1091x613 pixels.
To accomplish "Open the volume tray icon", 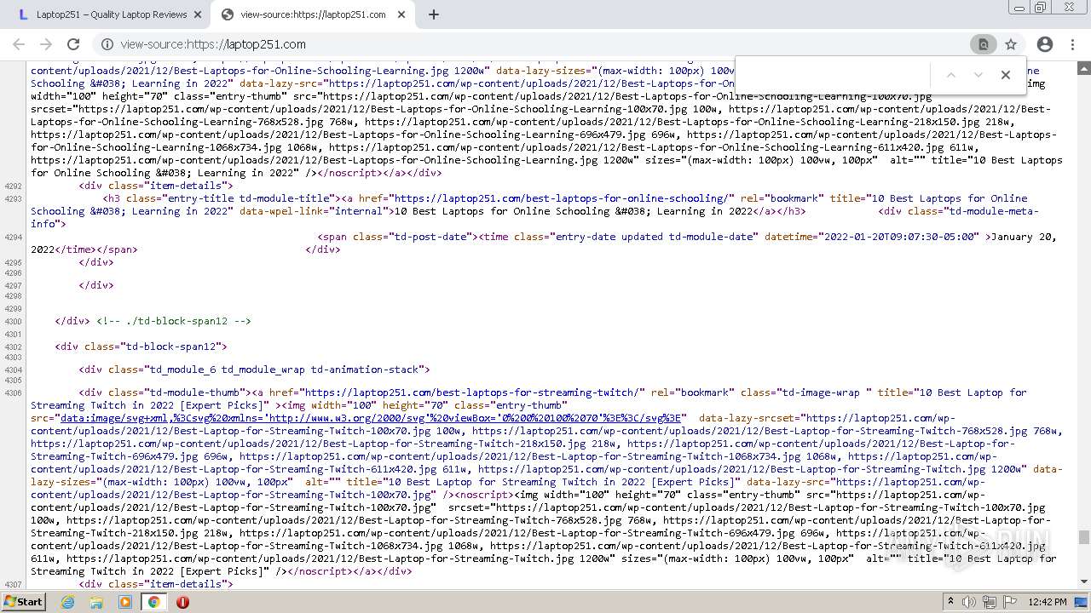I will tap(969, 602).
